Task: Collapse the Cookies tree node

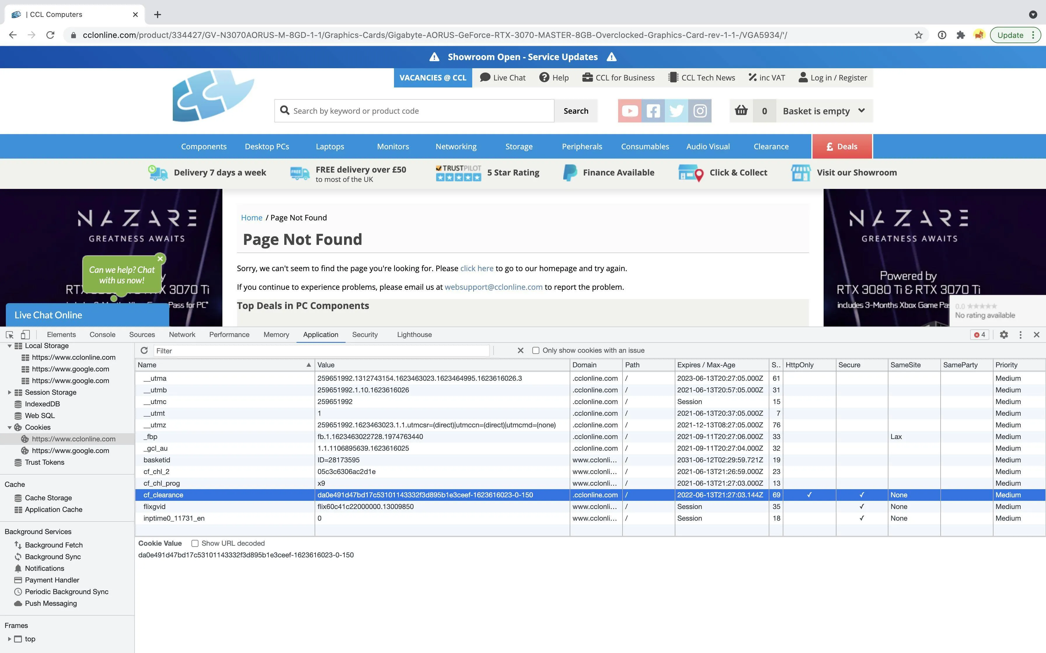Action: pyautogui.click(x=10, y=427)
